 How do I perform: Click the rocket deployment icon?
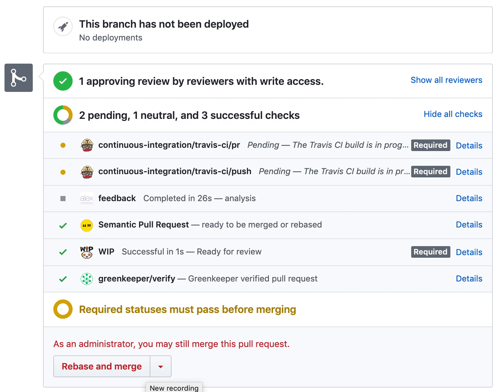[x=63, y=26]
